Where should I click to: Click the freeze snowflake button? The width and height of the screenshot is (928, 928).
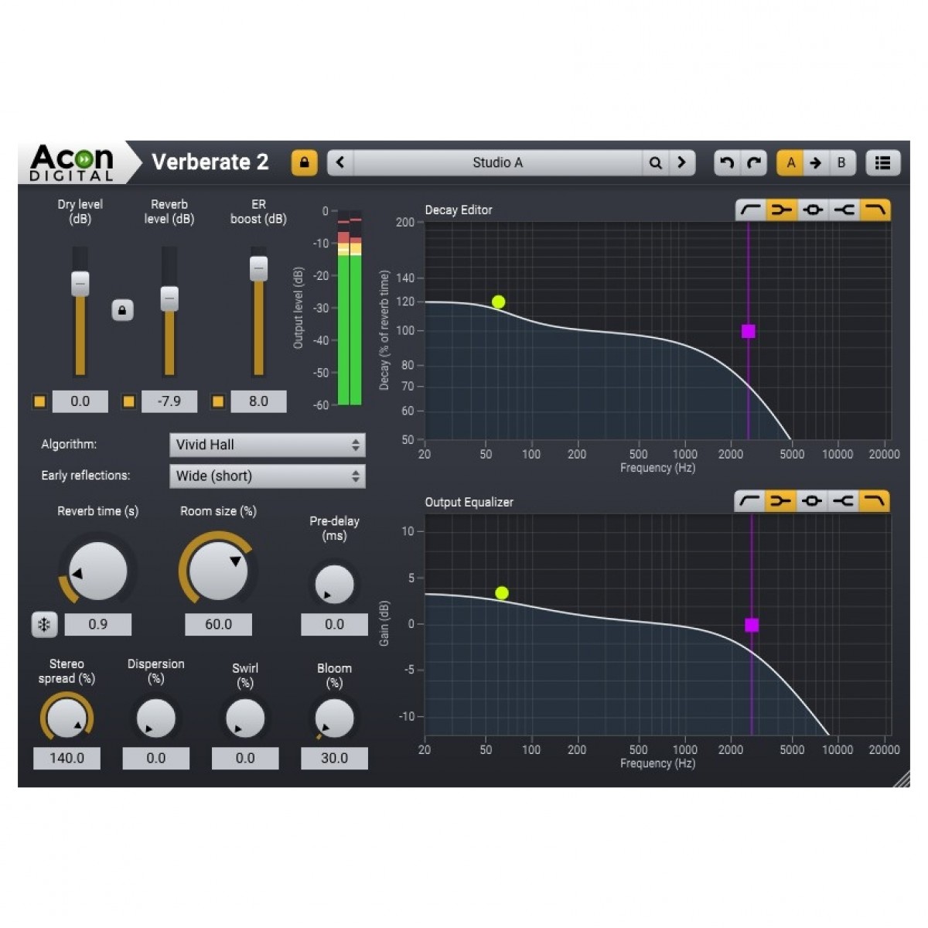click(x=44, y=624)
